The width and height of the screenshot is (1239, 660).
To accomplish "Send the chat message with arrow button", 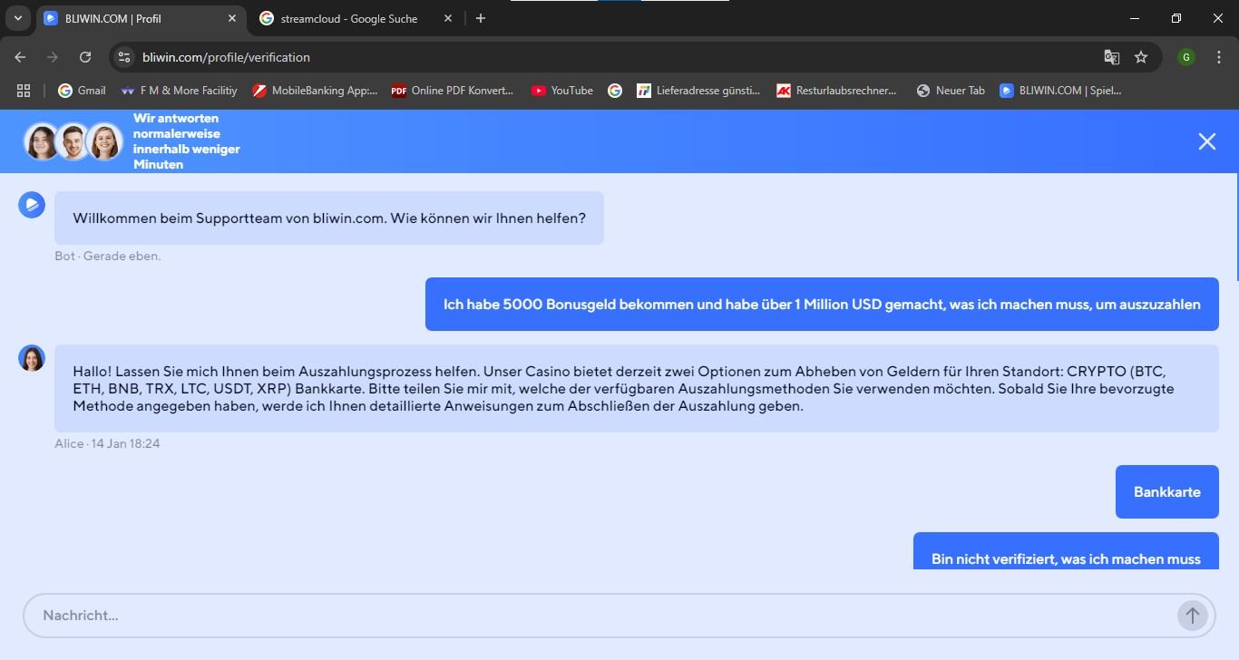I will click(x=1192, y=616).
